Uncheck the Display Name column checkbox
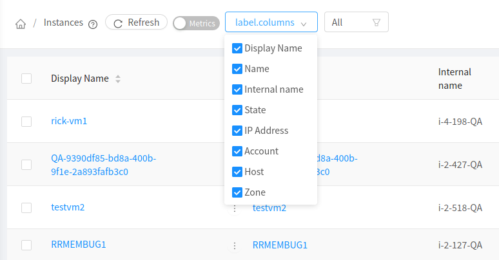This screenshot has height=260, width=499. click(x=237, y=48)
